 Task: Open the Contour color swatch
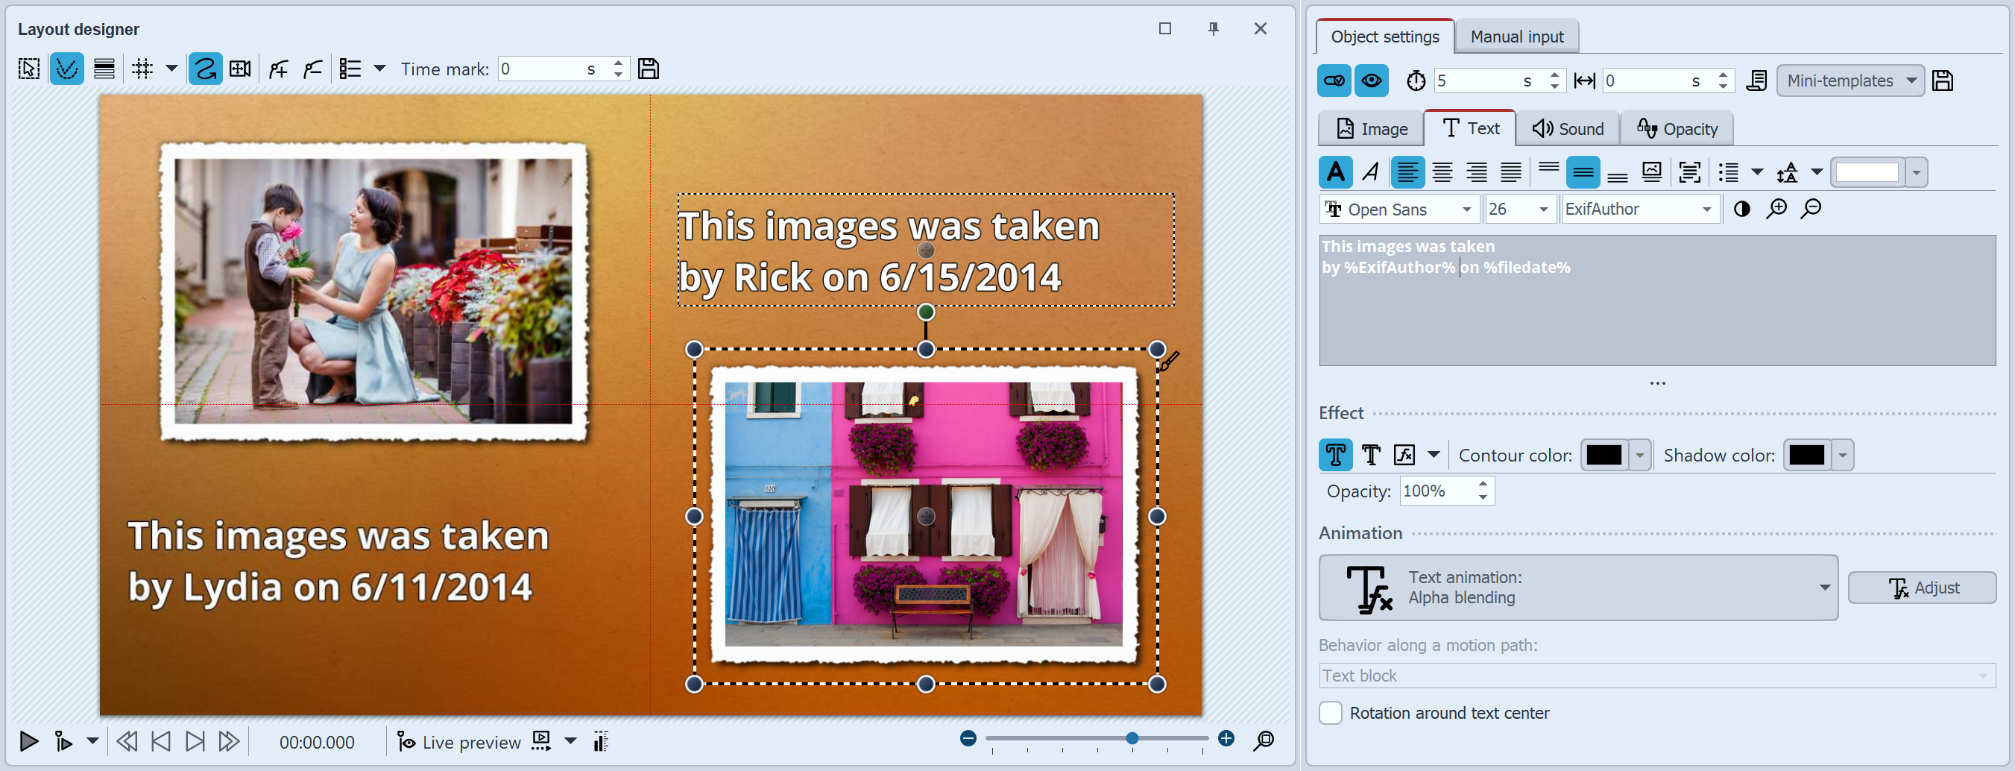coord(1604,456)
